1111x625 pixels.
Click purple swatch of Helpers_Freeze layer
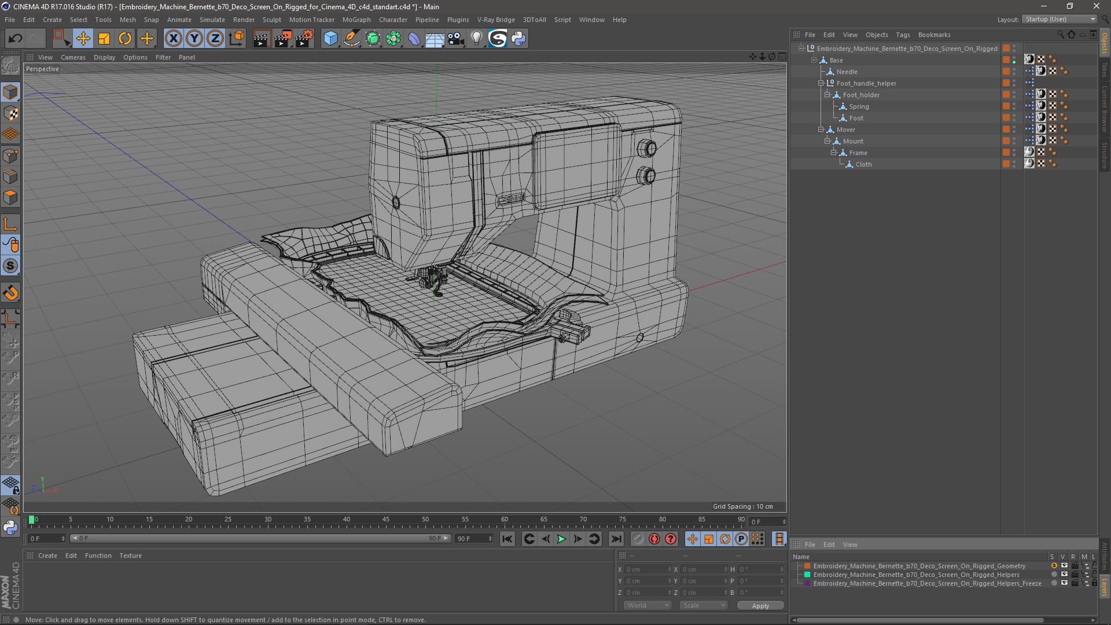click(x=807, y=583)
